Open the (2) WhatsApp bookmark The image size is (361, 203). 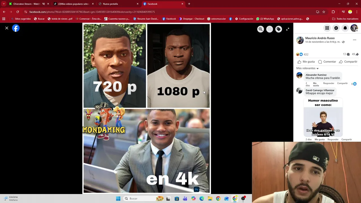tap(265, 19)
